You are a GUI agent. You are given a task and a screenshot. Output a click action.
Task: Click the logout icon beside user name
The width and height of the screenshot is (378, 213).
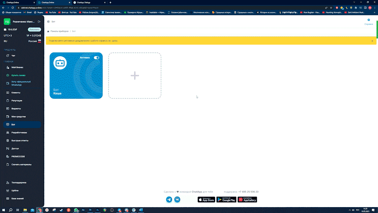39,22
